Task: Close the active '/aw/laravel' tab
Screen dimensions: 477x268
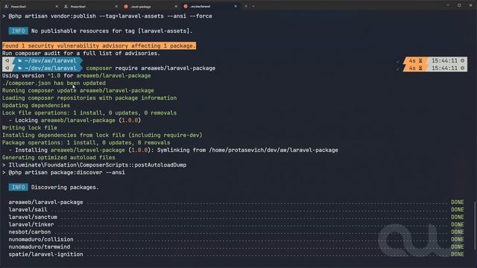Action: click(236, 7)
